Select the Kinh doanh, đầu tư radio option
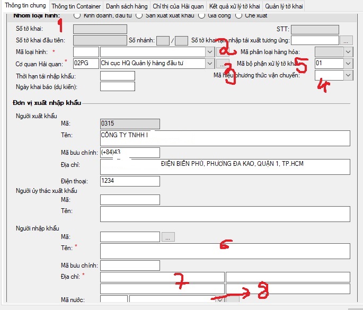This screenshot has height=310, width=363. point(77,15)
